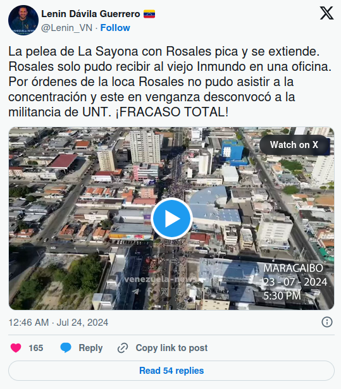Open the @Lenin_VN handle link
Screen dimensions: 341x389
pyautogui.click(x=66, y=28)
